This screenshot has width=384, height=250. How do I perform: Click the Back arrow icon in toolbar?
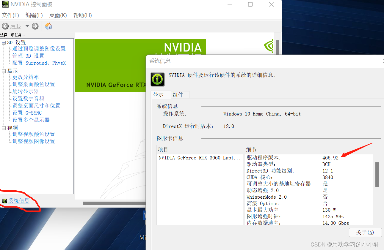[x=5, y=26]
